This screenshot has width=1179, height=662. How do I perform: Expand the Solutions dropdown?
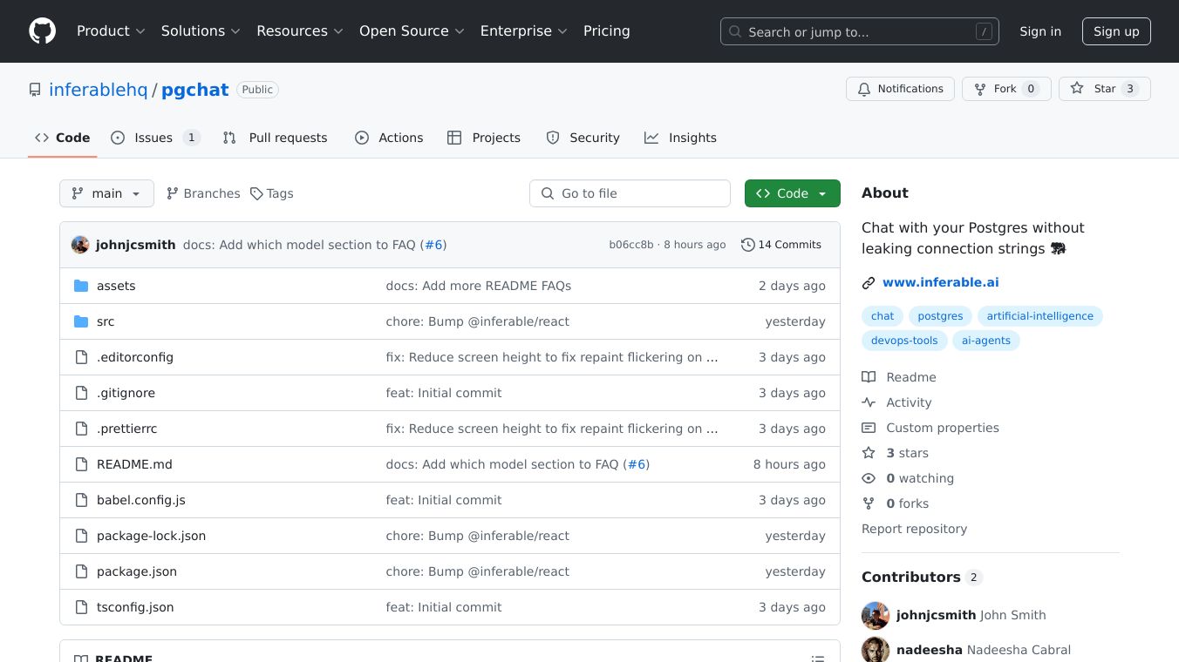click(200, 31)
